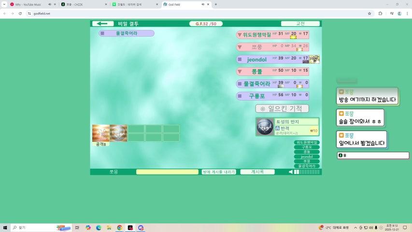
Task: Select the silver ring card in hand
Action: pos(118,133)
